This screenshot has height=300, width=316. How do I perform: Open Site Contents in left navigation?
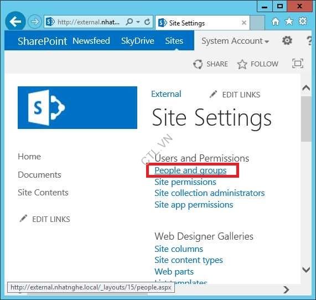coord(43,192)
